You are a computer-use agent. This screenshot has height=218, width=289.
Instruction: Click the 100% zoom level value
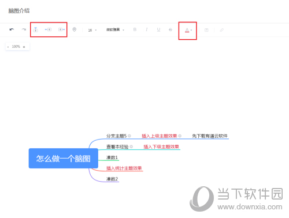pos(16,47)
